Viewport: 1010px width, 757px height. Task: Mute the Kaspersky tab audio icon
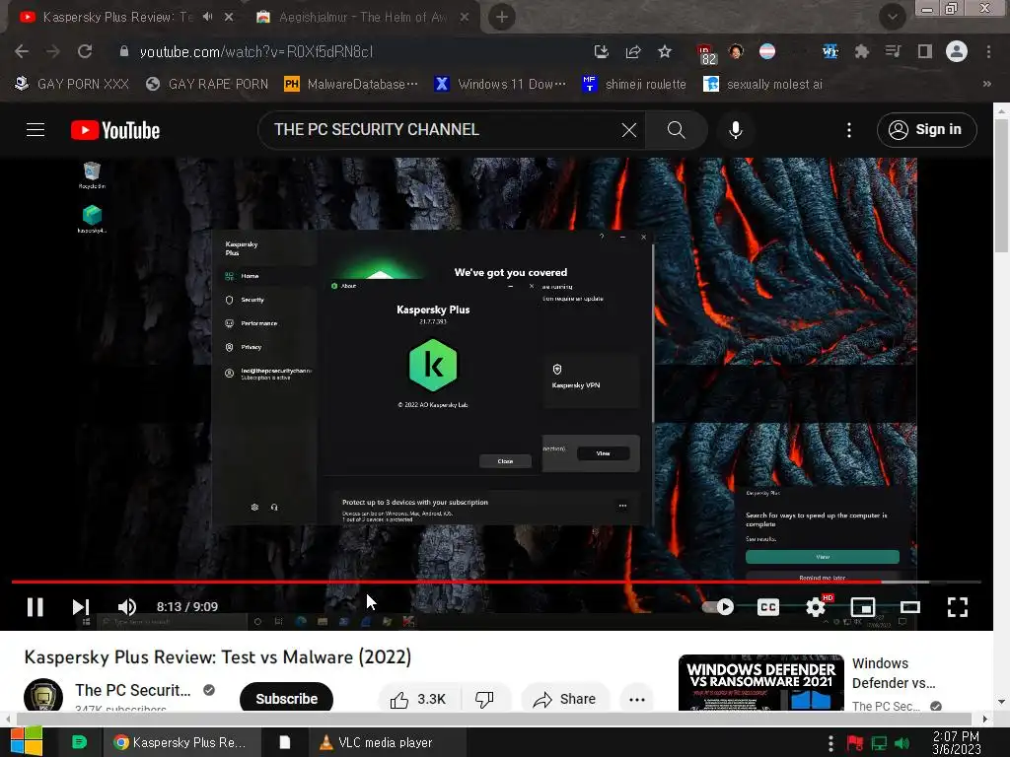click(x=207, y=17)
